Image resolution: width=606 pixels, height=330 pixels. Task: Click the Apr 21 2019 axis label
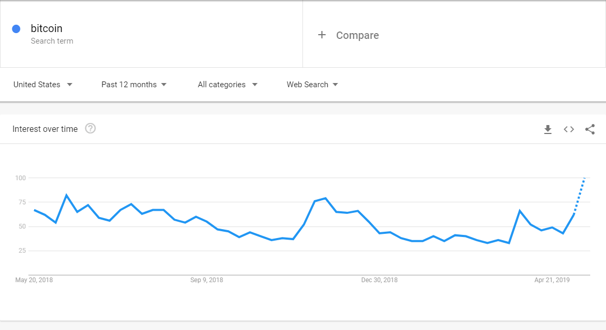[x=552, y=280]
